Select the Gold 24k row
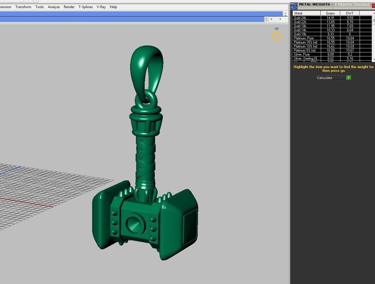This screenshot has height=284, width=375. click(x=332, y=18)
